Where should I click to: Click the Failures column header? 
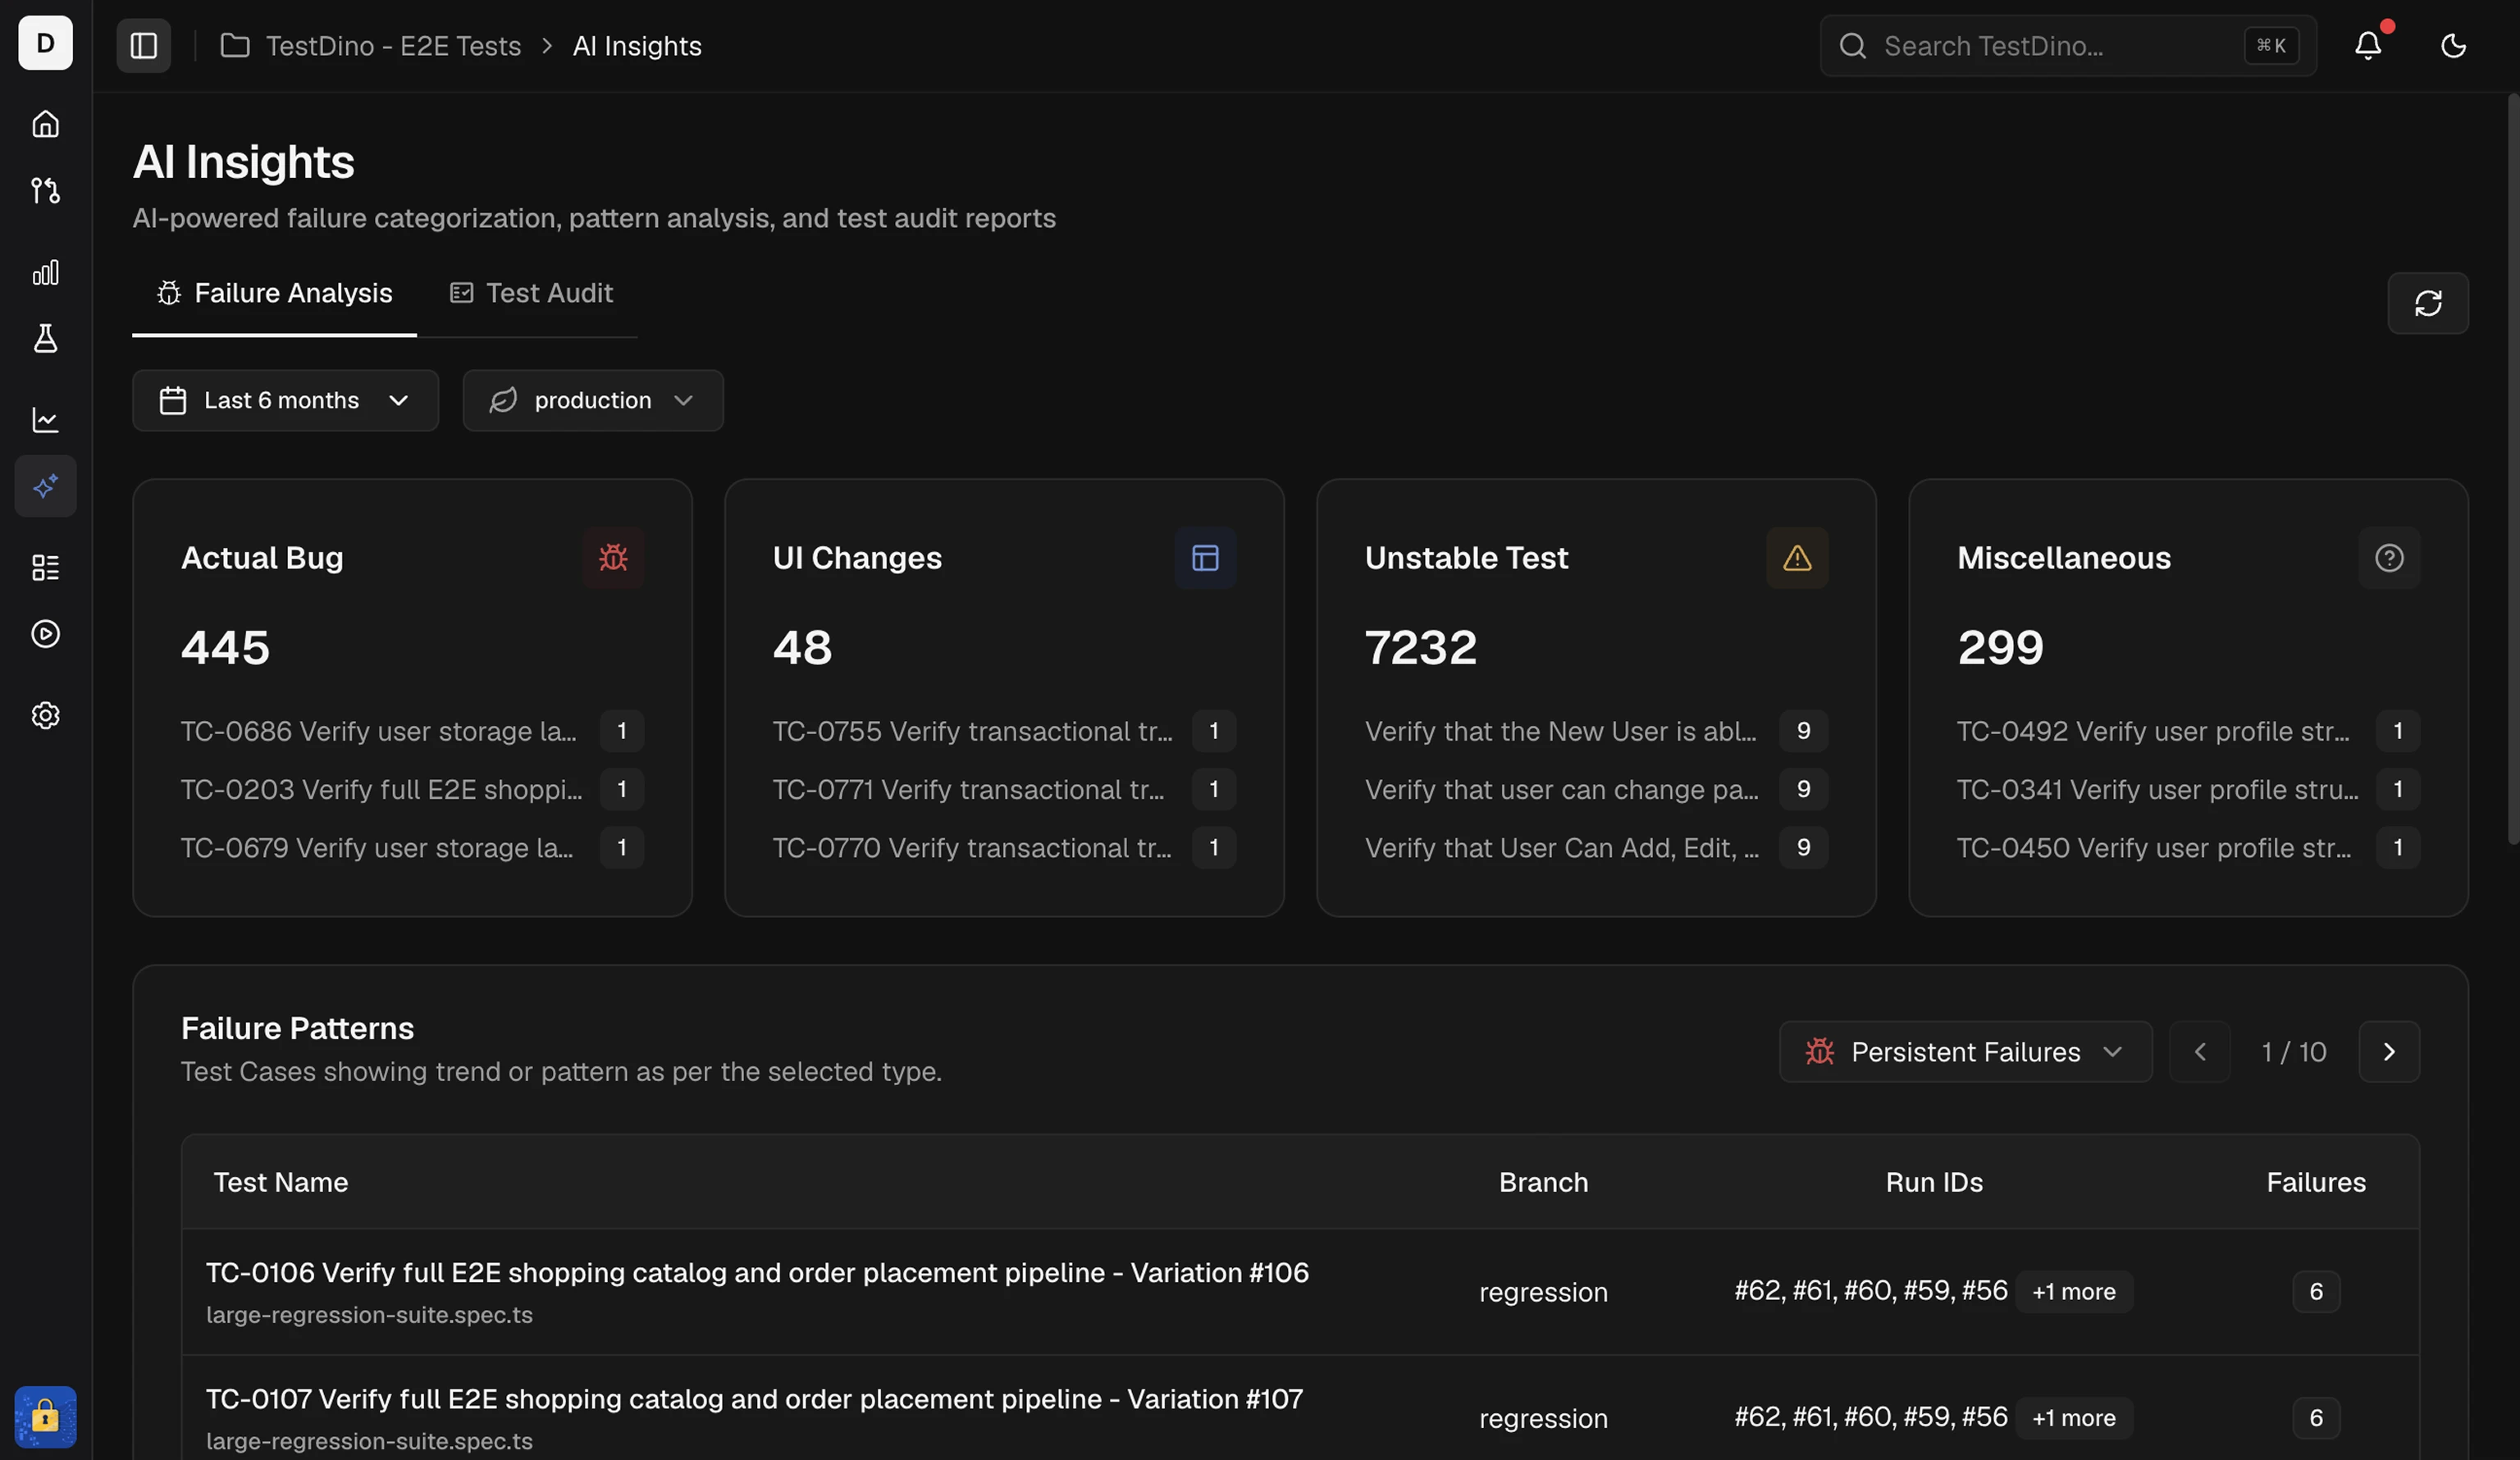point(2316,1183)
